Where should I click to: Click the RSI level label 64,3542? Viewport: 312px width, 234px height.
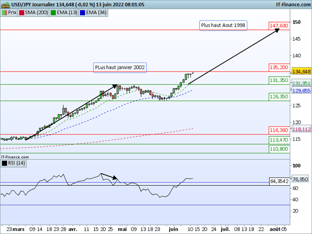(279, 181)
